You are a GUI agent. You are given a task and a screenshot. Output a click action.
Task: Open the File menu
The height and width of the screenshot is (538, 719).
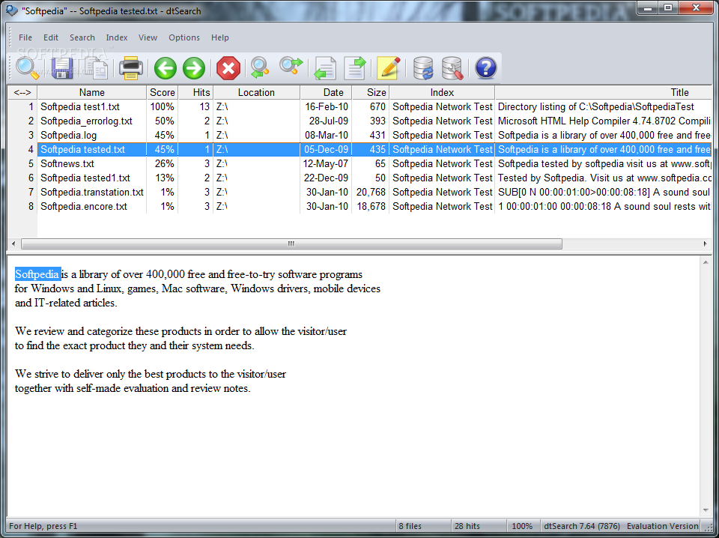coord(25,37)
